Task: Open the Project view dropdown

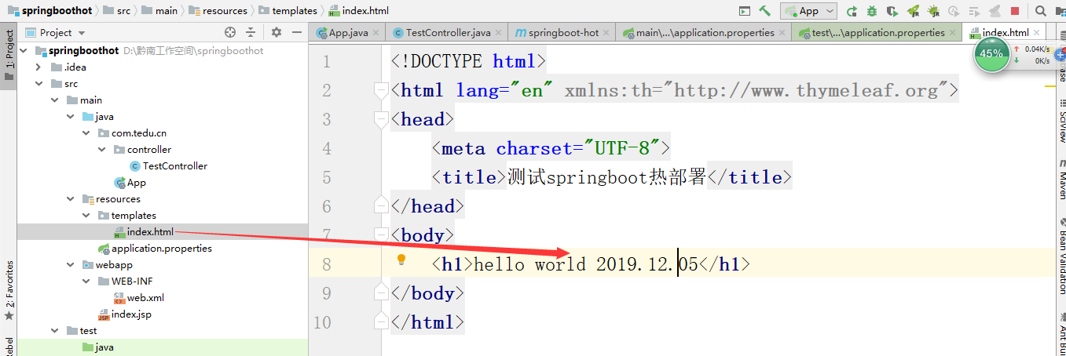Action: pyautogui.click(x=56, y=32)
